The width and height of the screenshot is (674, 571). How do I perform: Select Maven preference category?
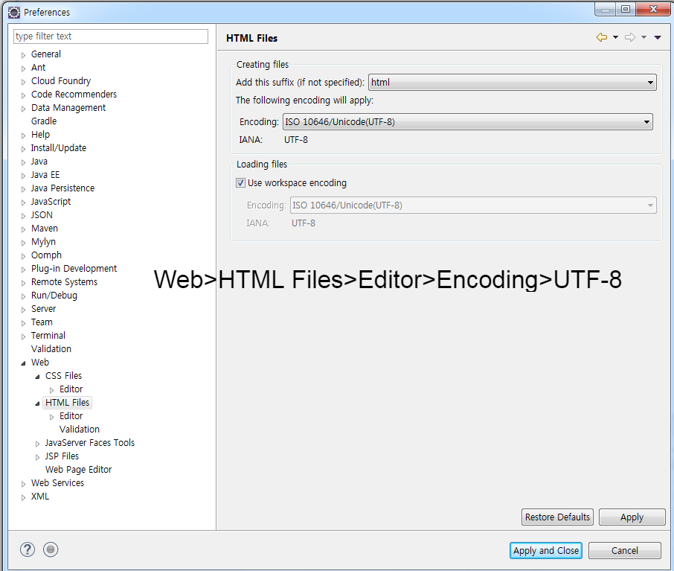[45, 228]
